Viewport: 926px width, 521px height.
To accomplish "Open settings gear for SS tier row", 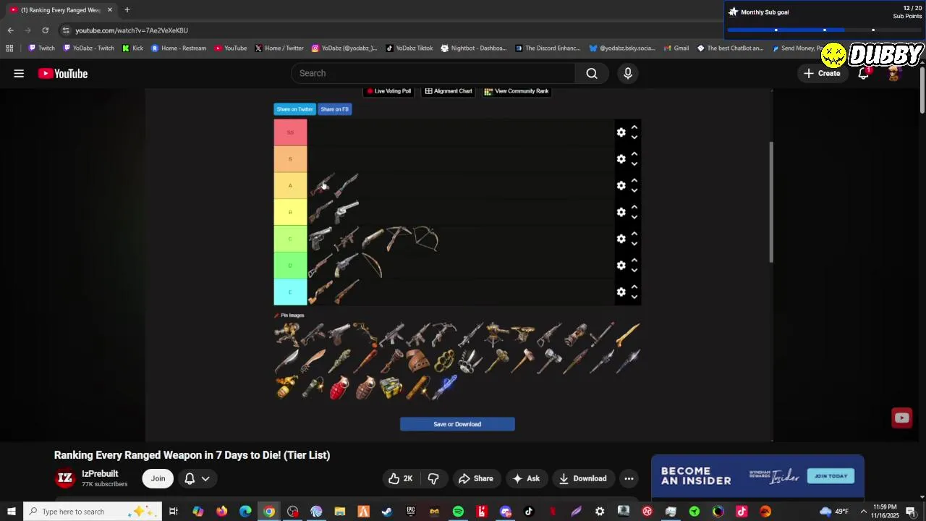I will (x=621, y=132).
